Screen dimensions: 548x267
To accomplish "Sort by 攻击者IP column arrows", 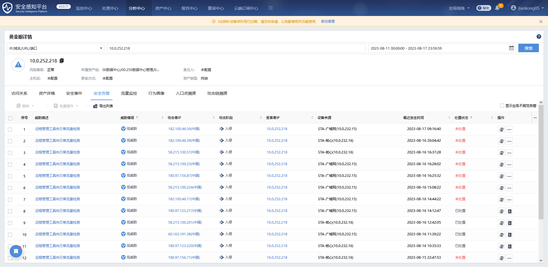I will point(214,118).
